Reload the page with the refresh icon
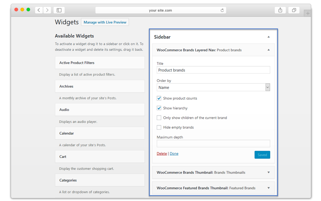The width and height of the screenshot is (321, 201). (x=222, y=10)
